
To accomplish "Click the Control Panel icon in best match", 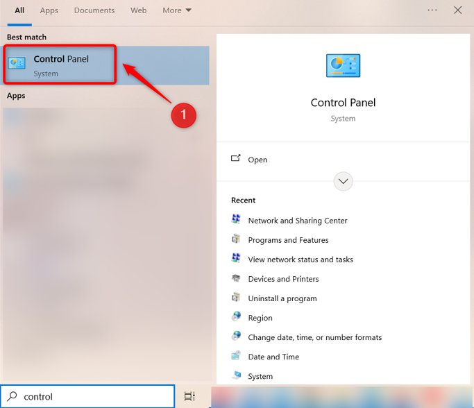I will (x=17, y=63).
